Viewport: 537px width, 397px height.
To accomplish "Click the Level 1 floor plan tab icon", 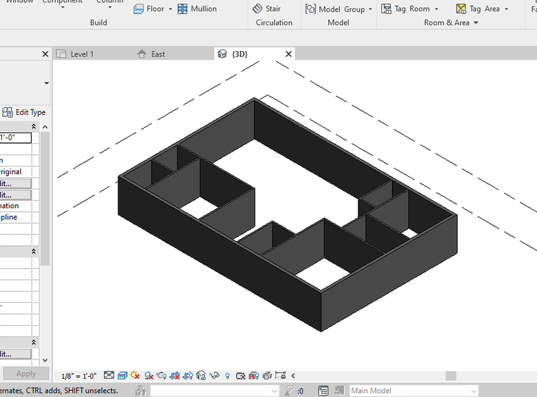I will pyautogui.click(x=61, y=54).
